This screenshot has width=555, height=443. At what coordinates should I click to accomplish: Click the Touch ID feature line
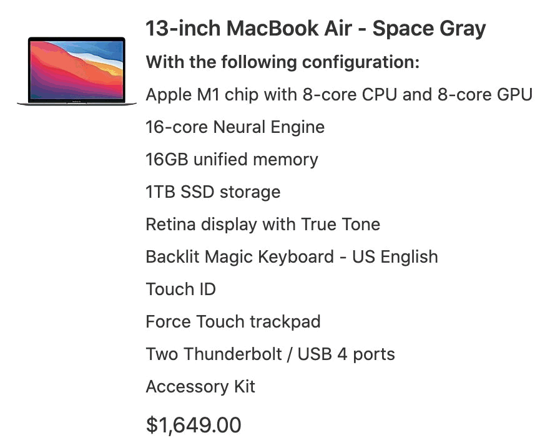tap(180, 290)
